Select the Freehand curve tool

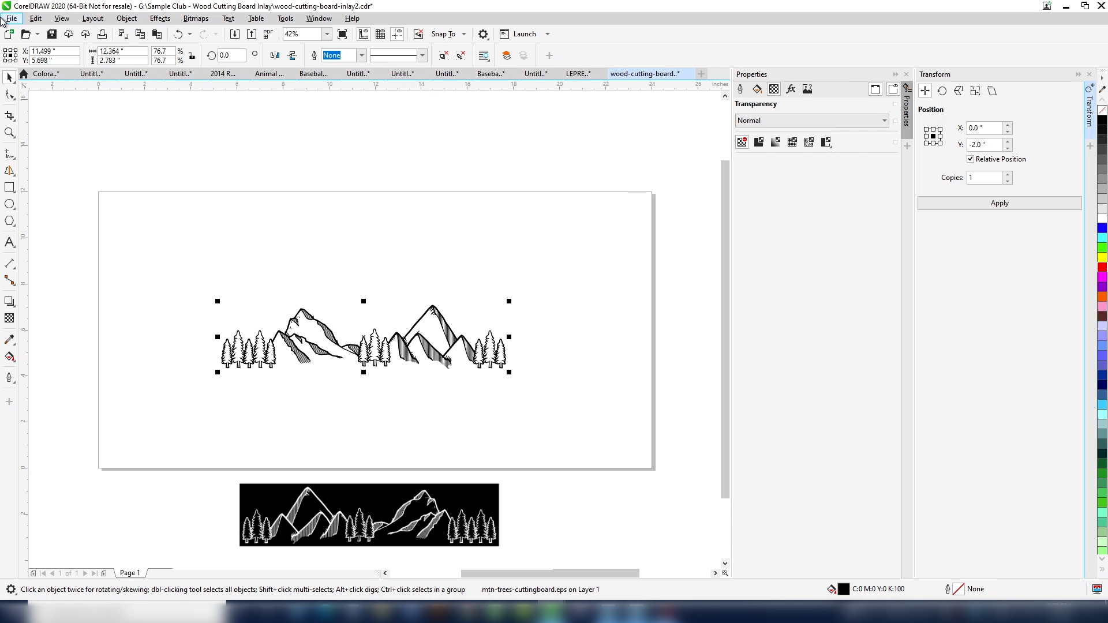point(9,154)
